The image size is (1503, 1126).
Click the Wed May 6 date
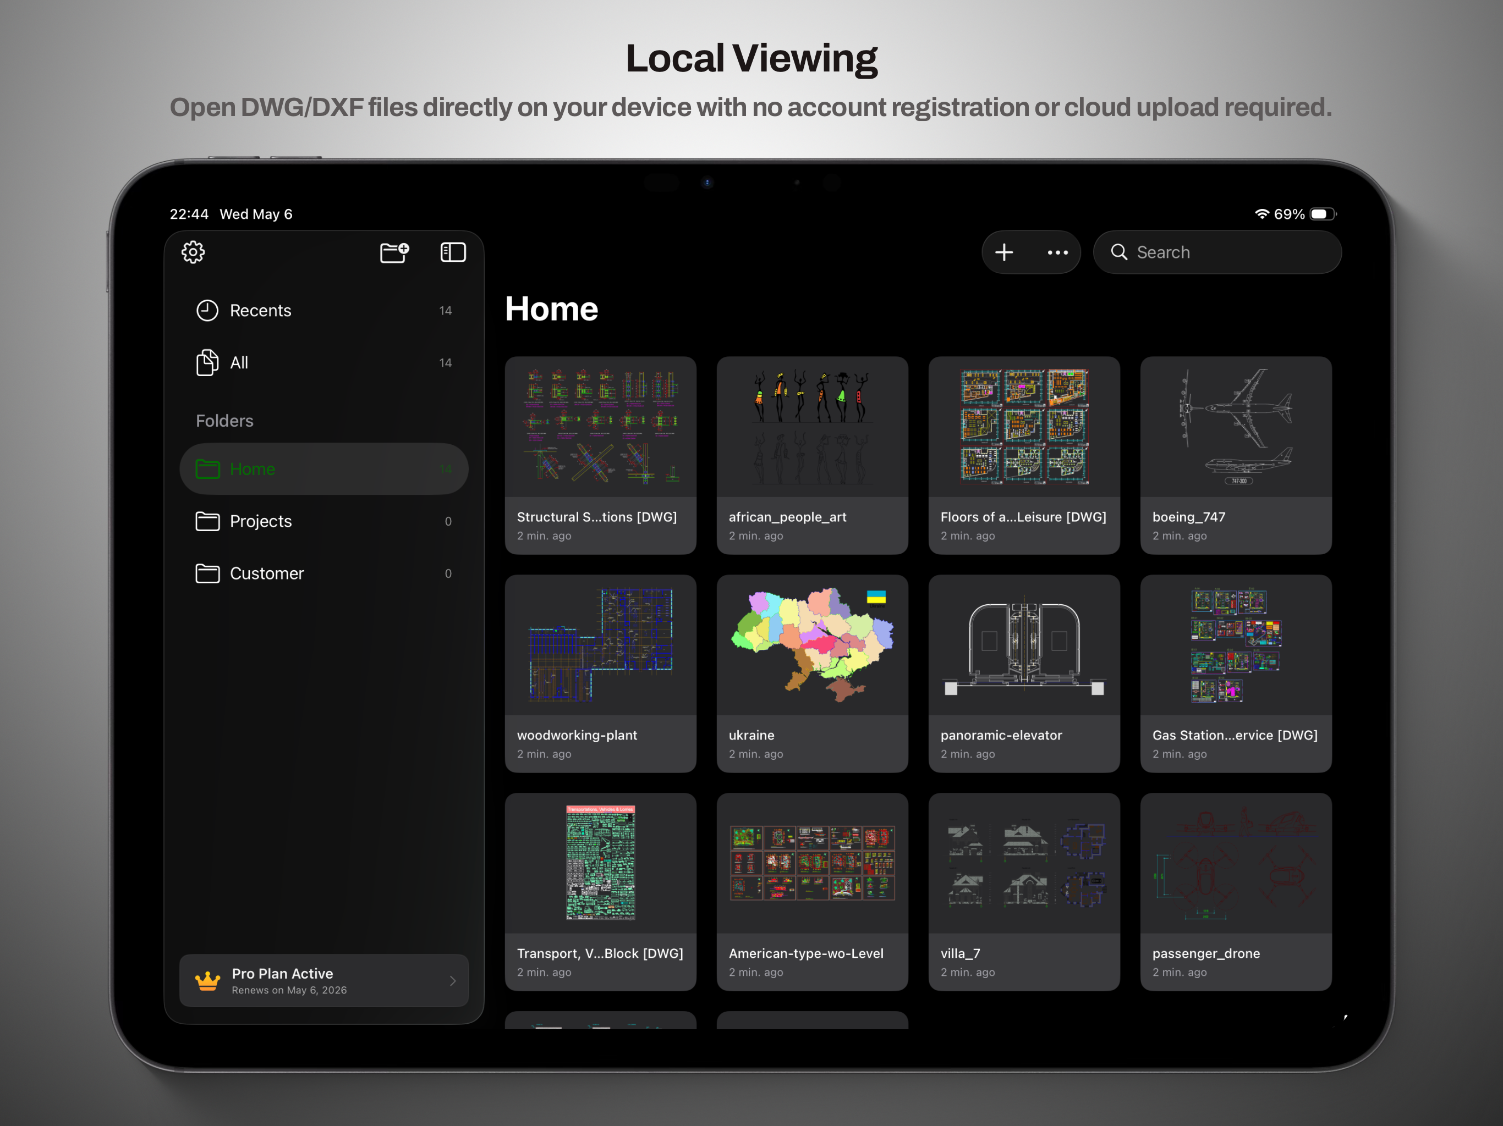[x=255, y=214]
